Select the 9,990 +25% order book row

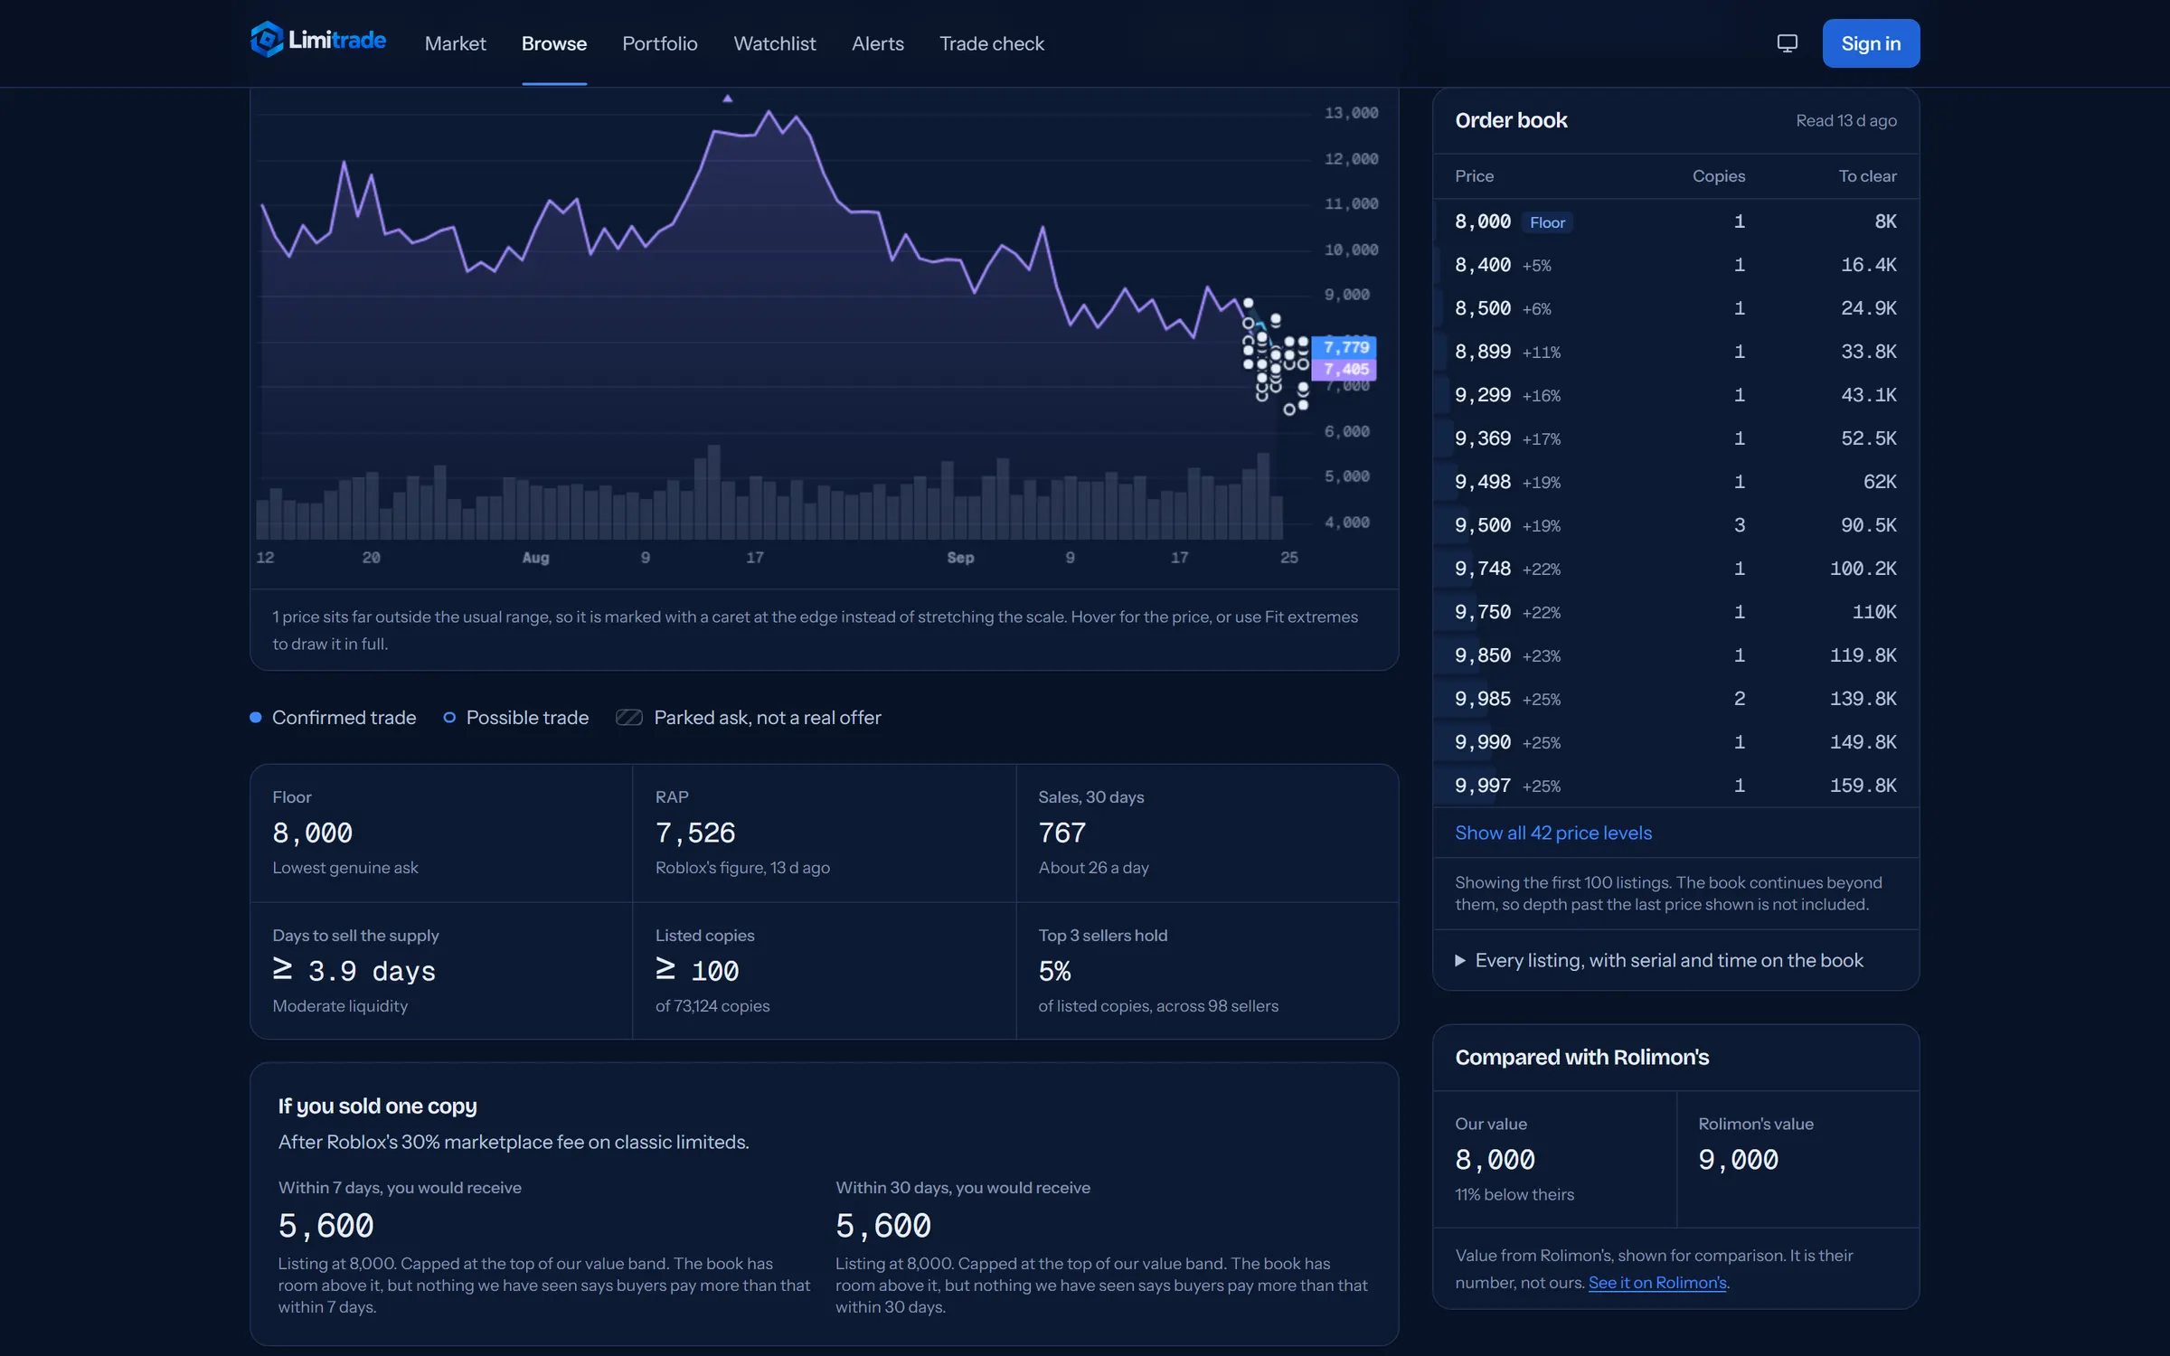coord(1675,742)
